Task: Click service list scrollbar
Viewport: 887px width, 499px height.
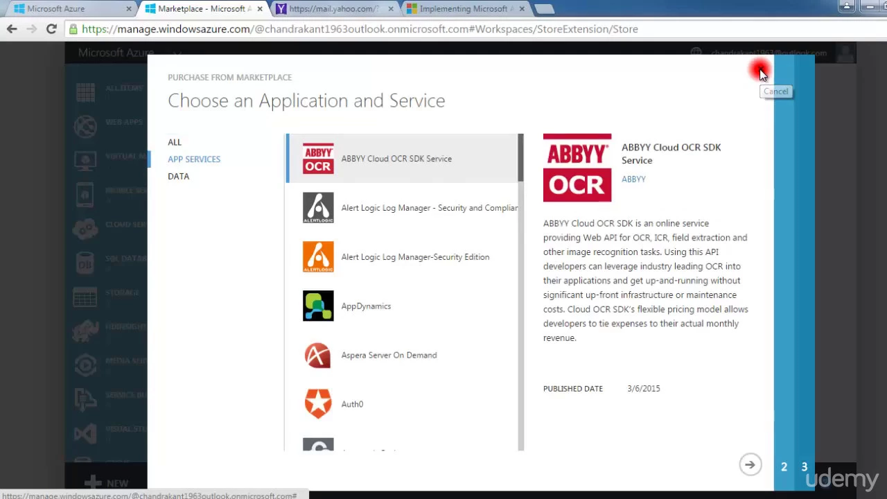Action: (520, 159)
